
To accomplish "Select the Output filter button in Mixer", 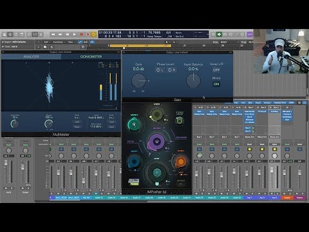I will click(x=267, y=102).
